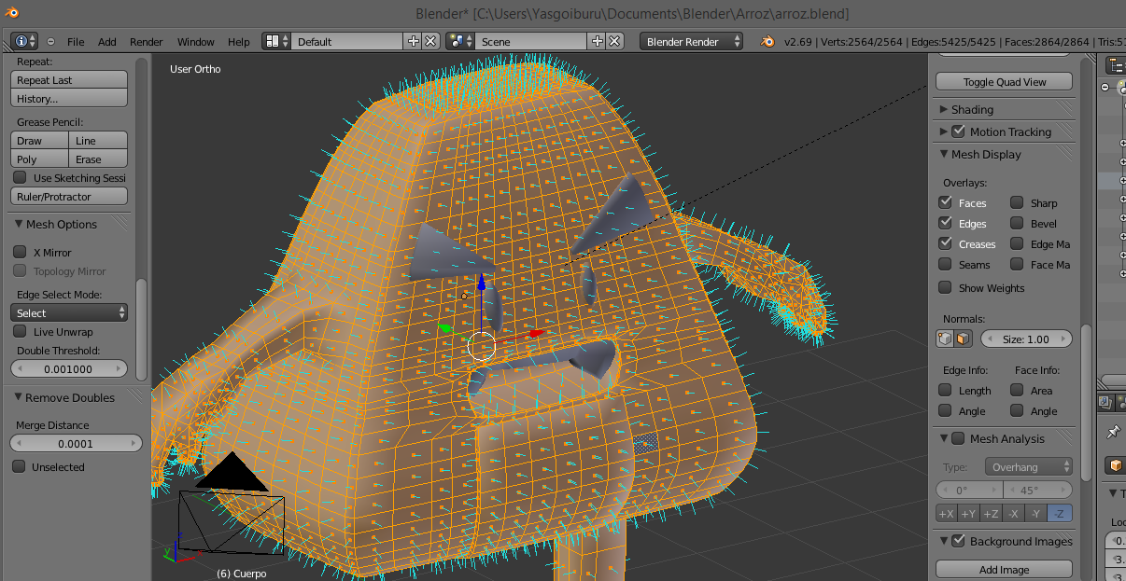
Task: Open the Window menu
Action: [195, 42]
